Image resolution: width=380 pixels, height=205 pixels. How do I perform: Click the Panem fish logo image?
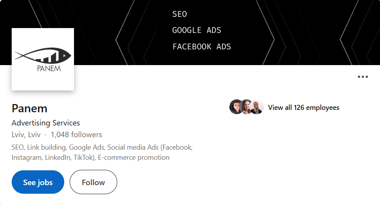pos(43,56)
